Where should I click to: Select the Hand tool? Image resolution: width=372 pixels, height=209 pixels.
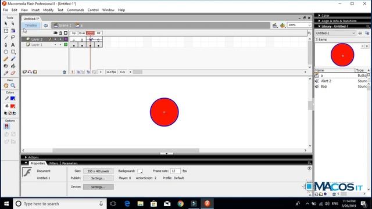(6, 85)
